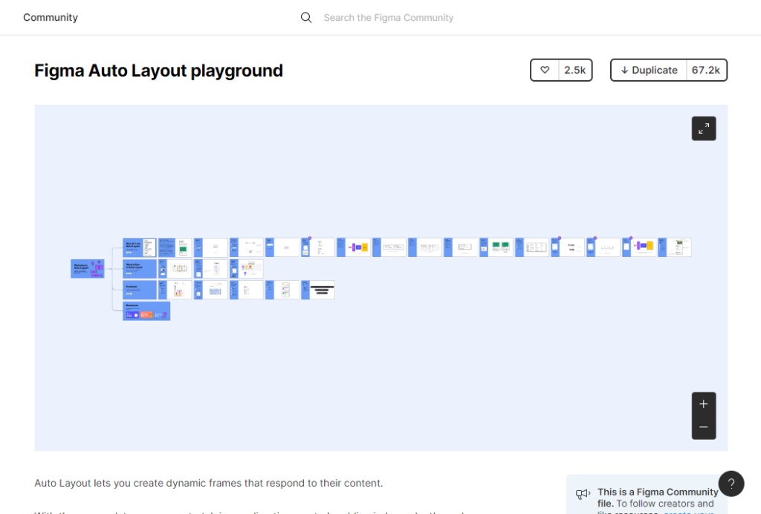Click the Figma Auto Layout playground title
This screenshot has width=761, height=514.
click(x=158, y=71)
